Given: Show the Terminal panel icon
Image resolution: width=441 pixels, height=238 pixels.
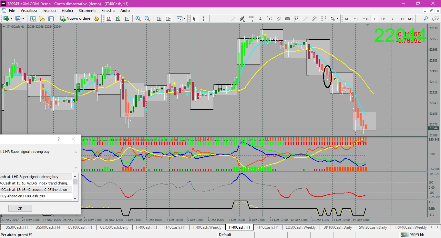Looking at the screenshot, I should click(x=51, y=19).
